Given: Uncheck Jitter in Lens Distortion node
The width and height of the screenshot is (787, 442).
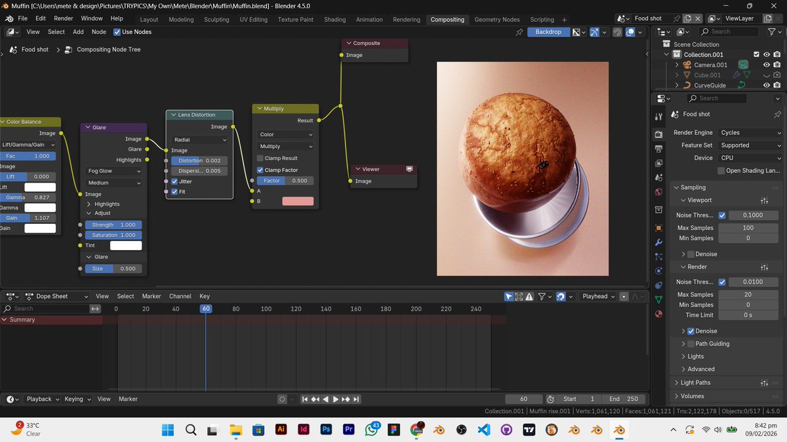Looking at the screenshot, I should click(x=174, y=181).
